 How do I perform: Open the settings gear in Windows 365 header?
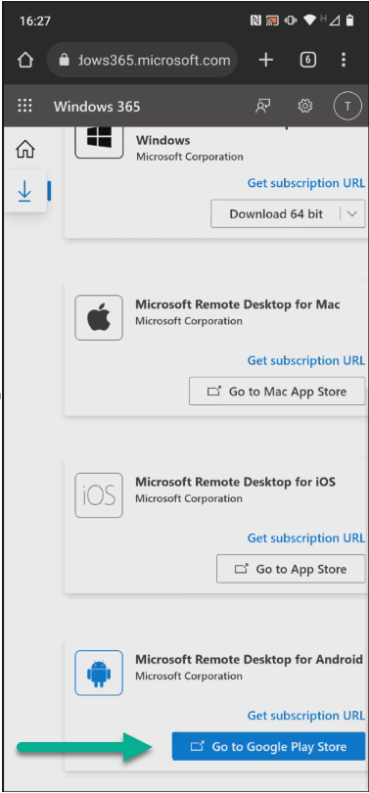pos(304,106)
